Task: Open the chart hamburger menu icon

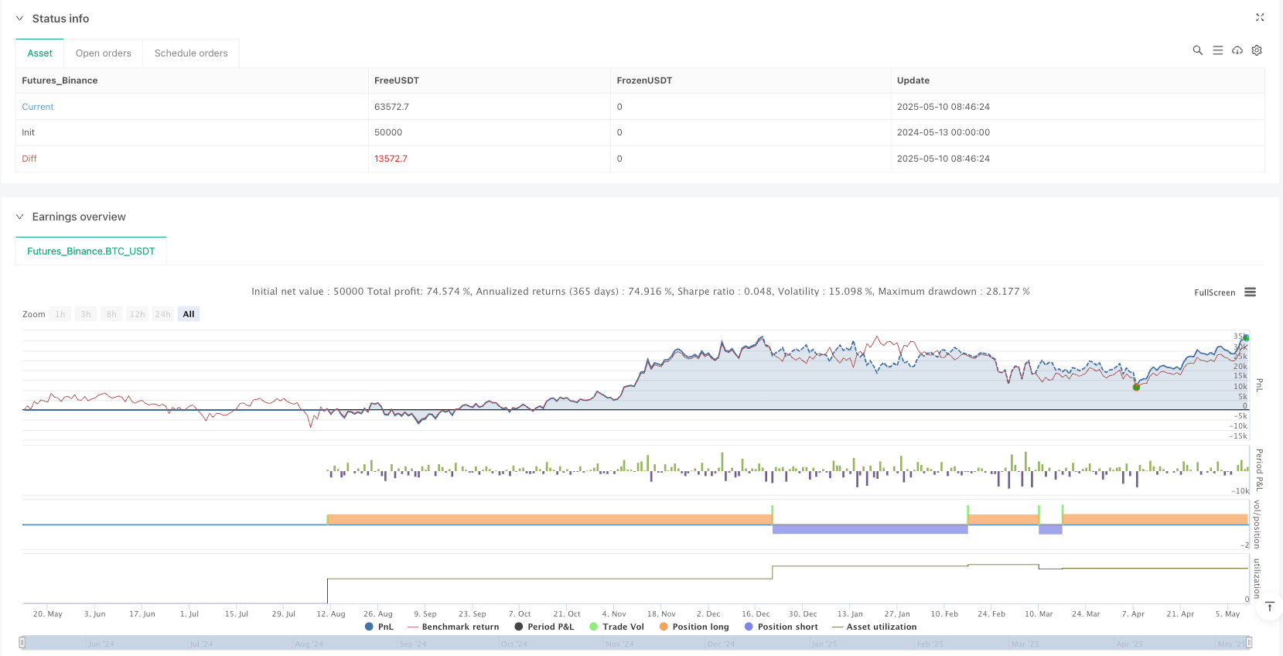Action: point(1250,292)
